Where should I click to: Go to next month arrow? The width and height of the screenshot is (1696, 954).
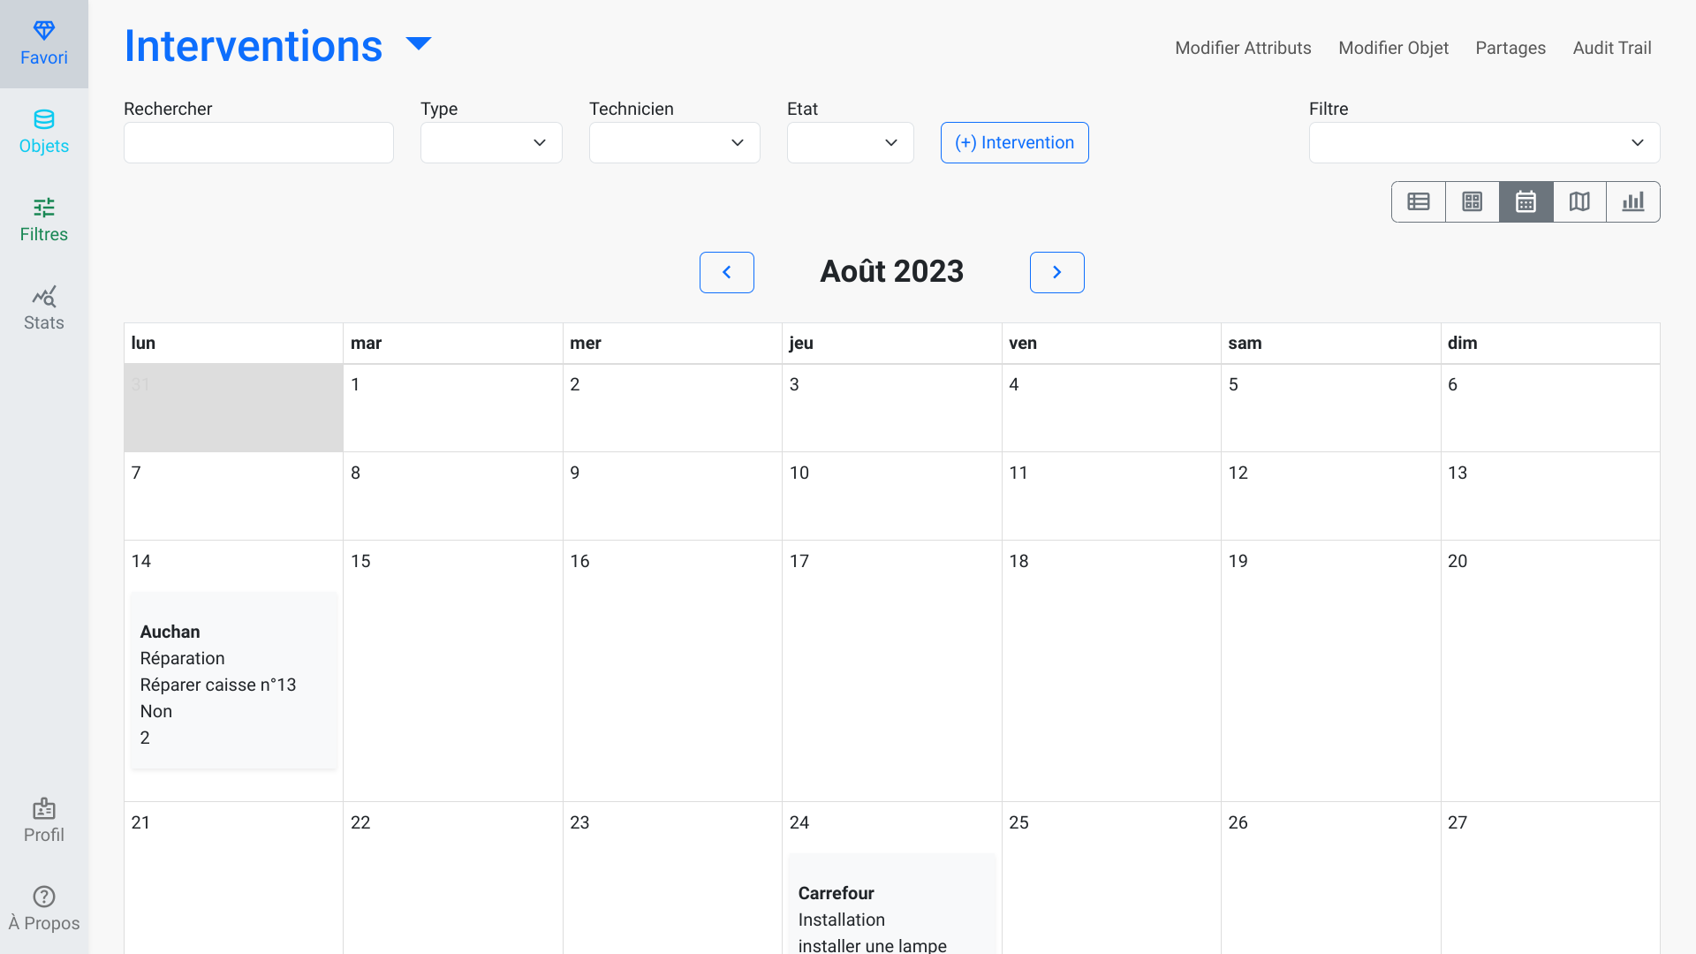1056,272
